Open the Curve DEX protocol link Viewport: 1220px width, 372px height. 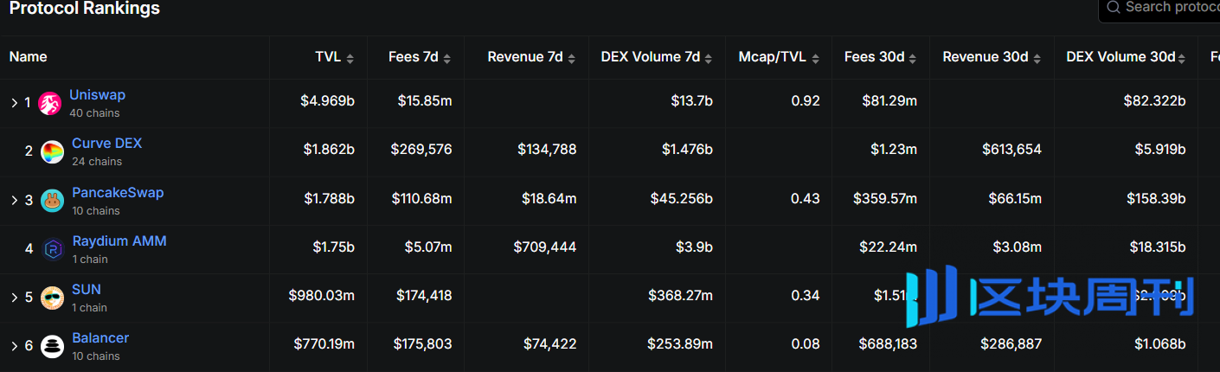[106, 144]
